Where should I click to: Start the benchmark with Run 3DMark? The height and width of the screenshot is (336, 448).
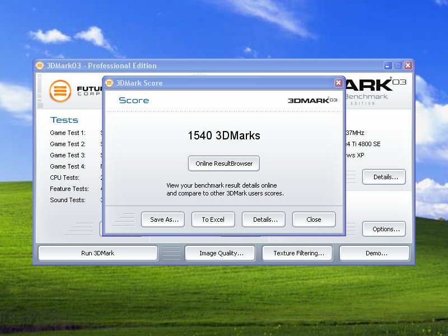97,253
